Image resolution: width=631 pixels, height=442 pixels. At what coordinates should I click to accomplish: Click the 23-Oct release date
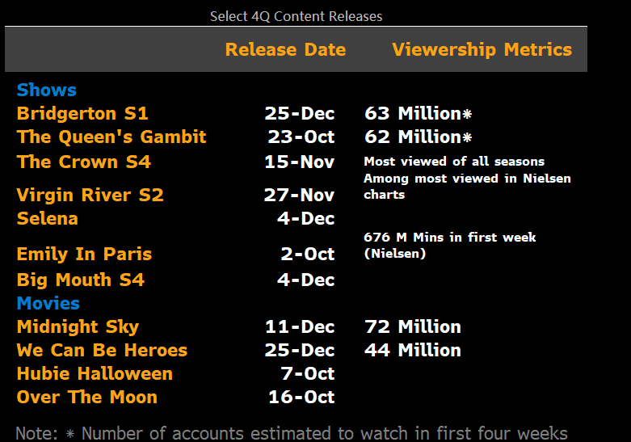pyautogui.click(x=301, y=137)
